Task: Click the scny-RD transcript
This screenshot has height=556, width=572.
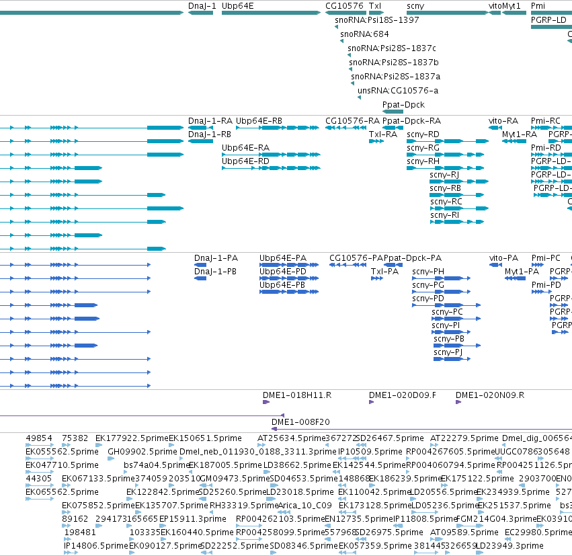Action: coord(448,141)
